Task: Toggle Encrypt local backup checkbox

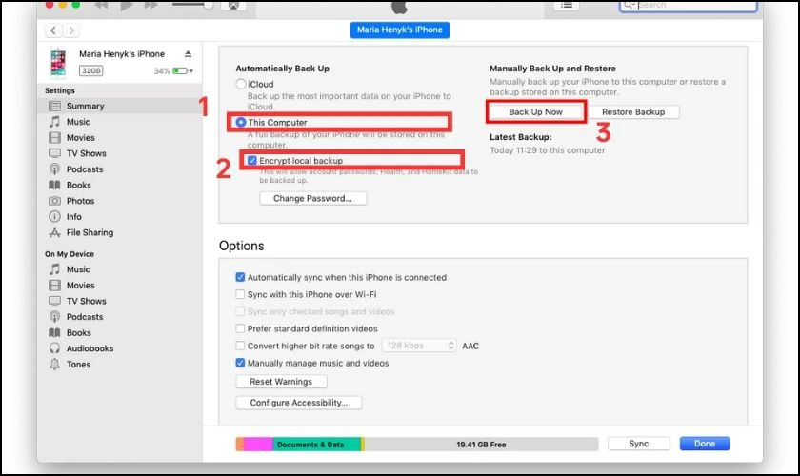Action: pyautogui.click(x=252, y=161)
